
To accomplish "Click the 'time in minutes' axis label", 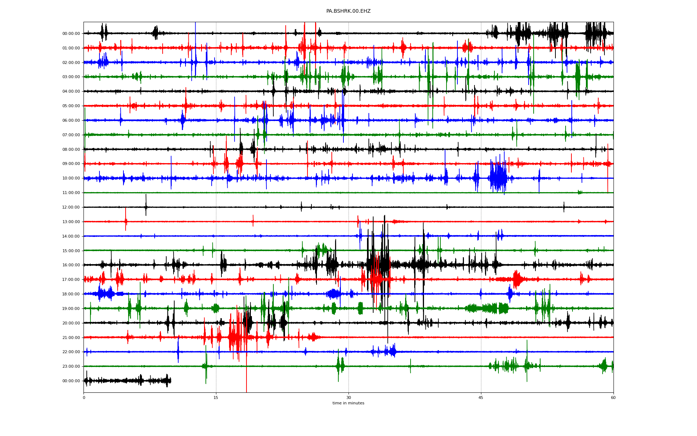I will point(348,403).
